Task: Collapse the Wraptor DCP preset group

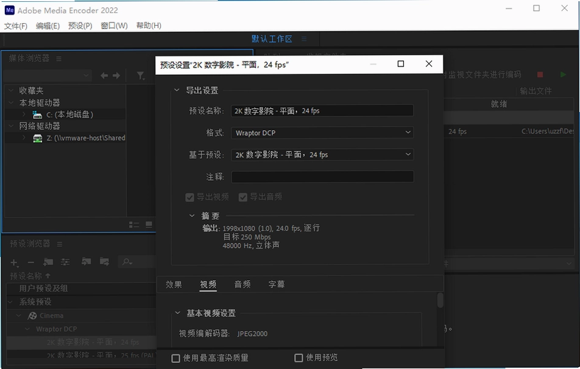Action: (x=27, y=329)
